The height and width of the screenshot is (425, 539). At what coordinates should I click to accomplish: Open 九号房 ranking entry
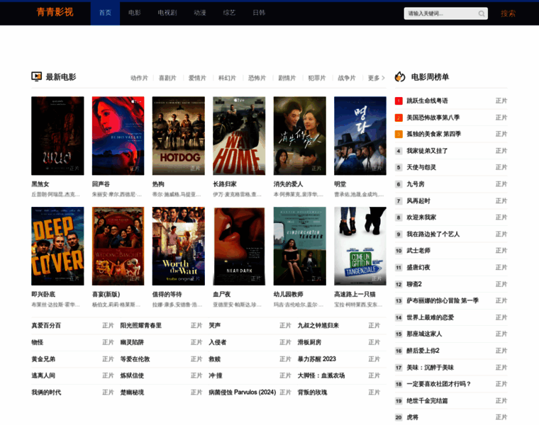(416, 184)
